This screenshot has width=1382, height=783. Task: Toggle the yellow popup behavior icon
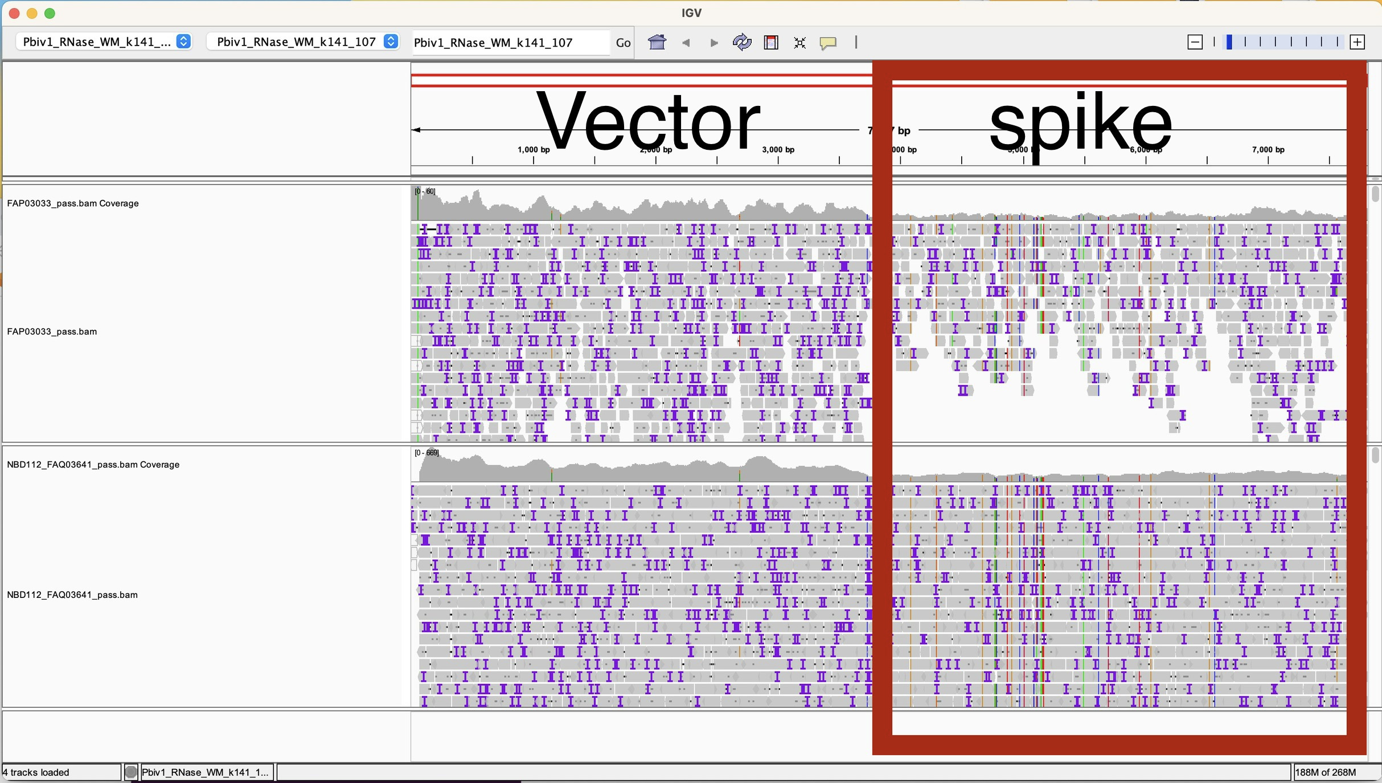(828, 43)
